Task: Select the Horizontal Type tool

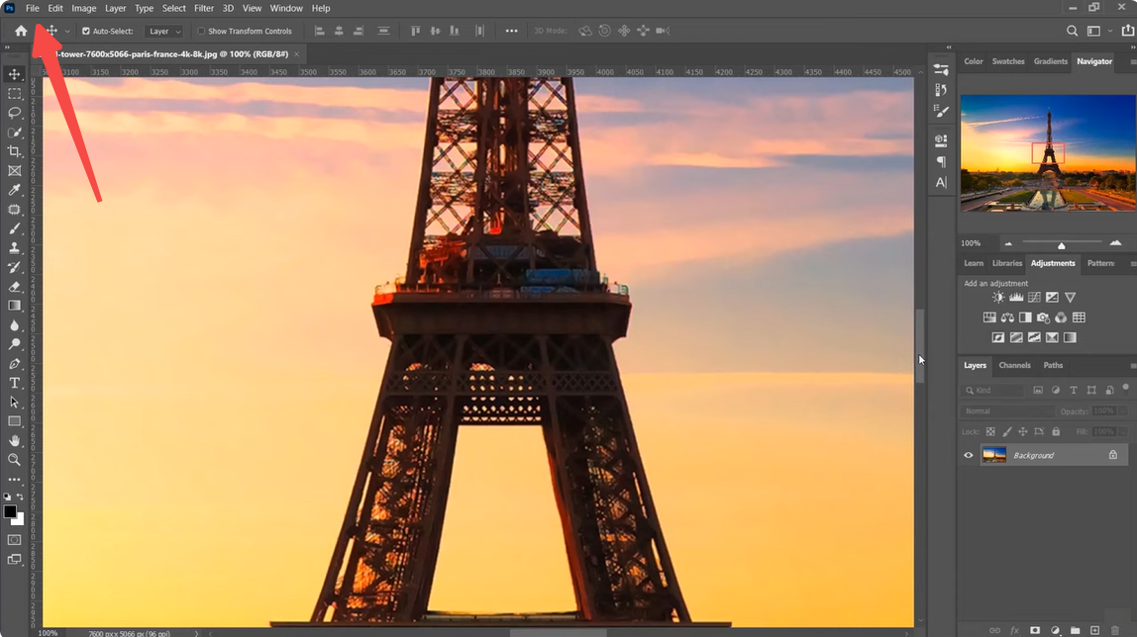Action: (15, 383)
